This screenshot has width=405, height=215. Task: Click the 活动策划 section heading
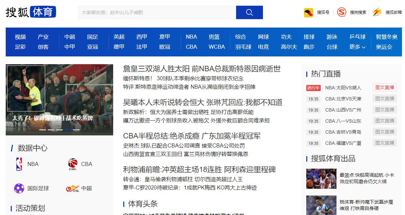[x=30, y=208]
